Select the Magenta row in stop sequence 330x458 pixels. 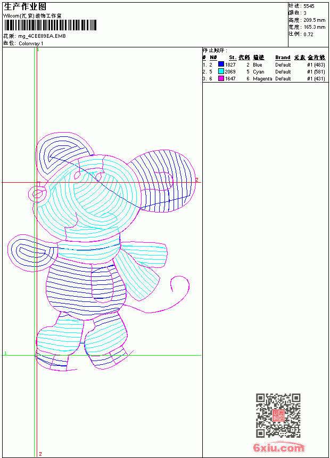point(263,79)
